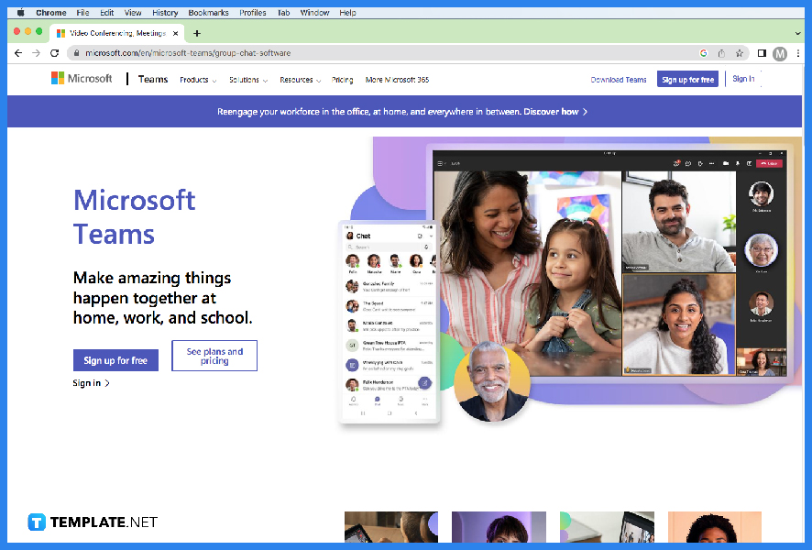Go back using the back arrow
812x550 pixels.
coord(17,53)
